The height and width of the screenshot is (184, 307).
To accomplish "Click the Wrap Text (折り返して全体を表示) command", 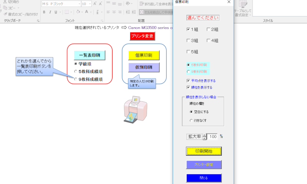I will (156, 4).
